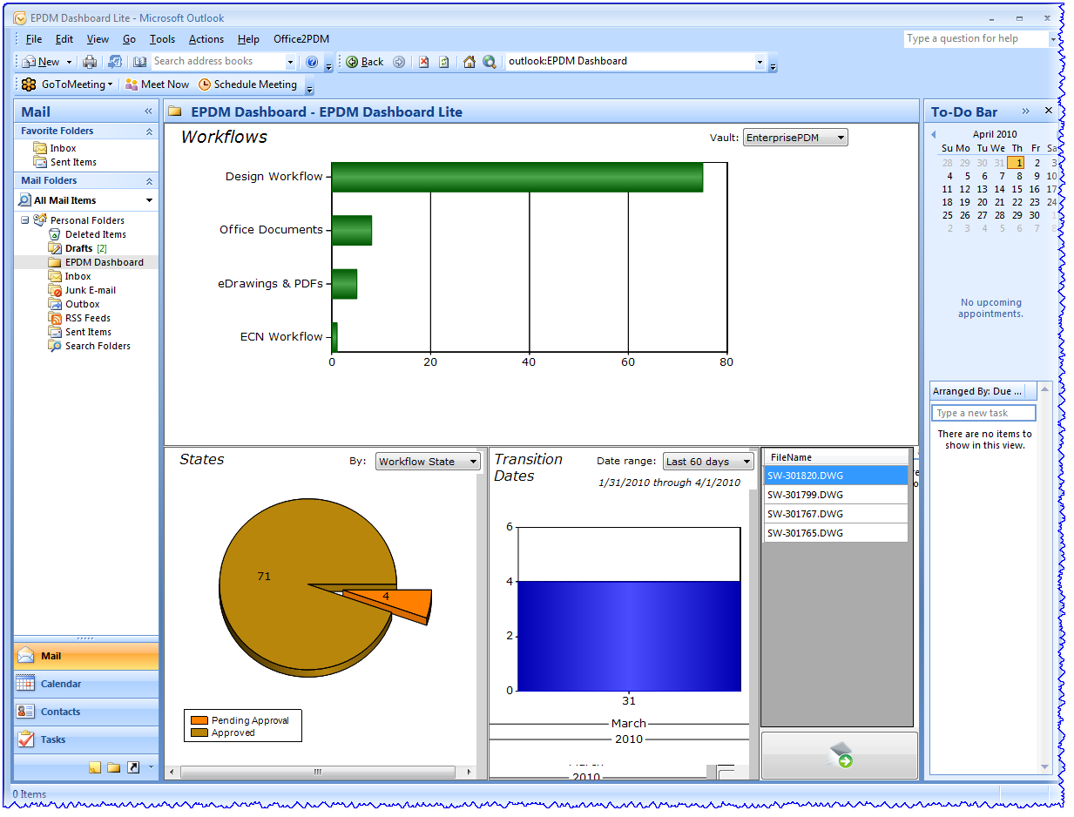Click the Back navigation button
Viewport: 1074px width, 817px height.
tap(365, 62)
